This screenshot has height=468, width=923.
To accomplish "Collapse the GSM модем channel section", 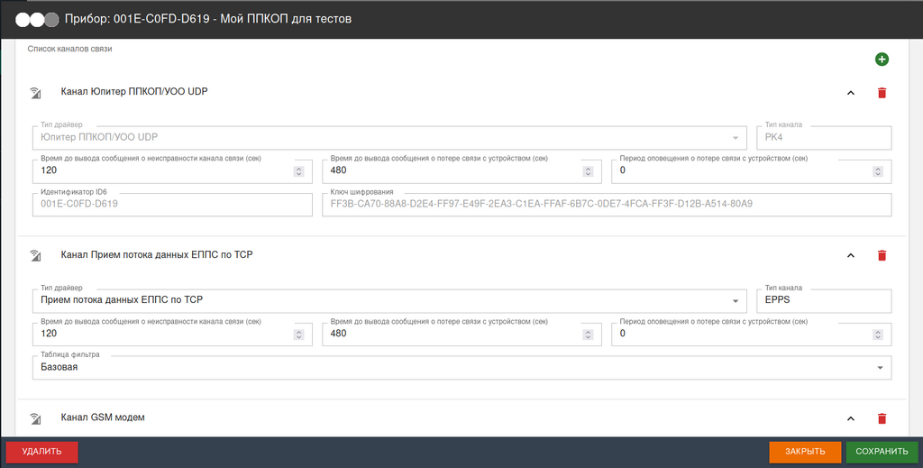I will click(x=850, y=418).
